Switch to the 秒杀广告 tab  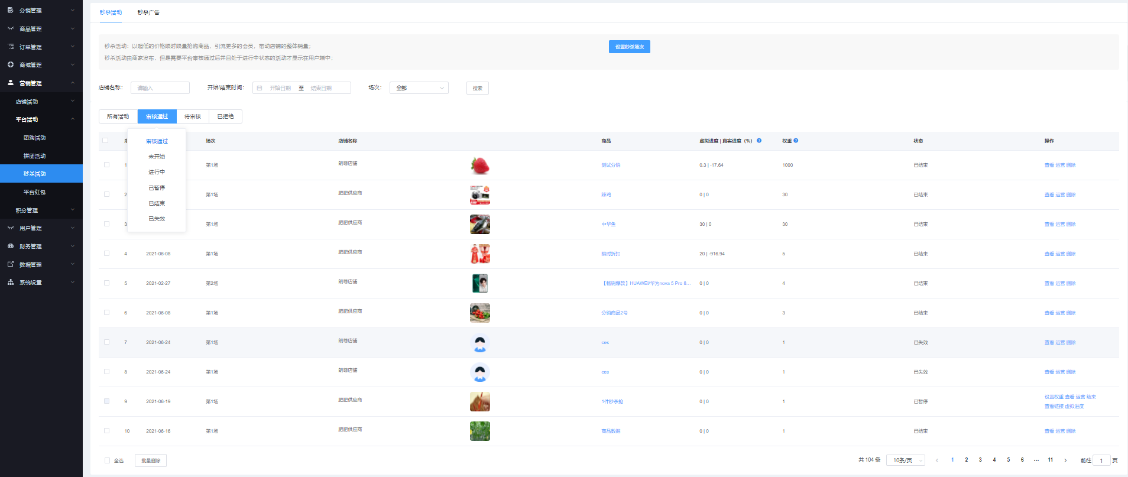point(148,12)
